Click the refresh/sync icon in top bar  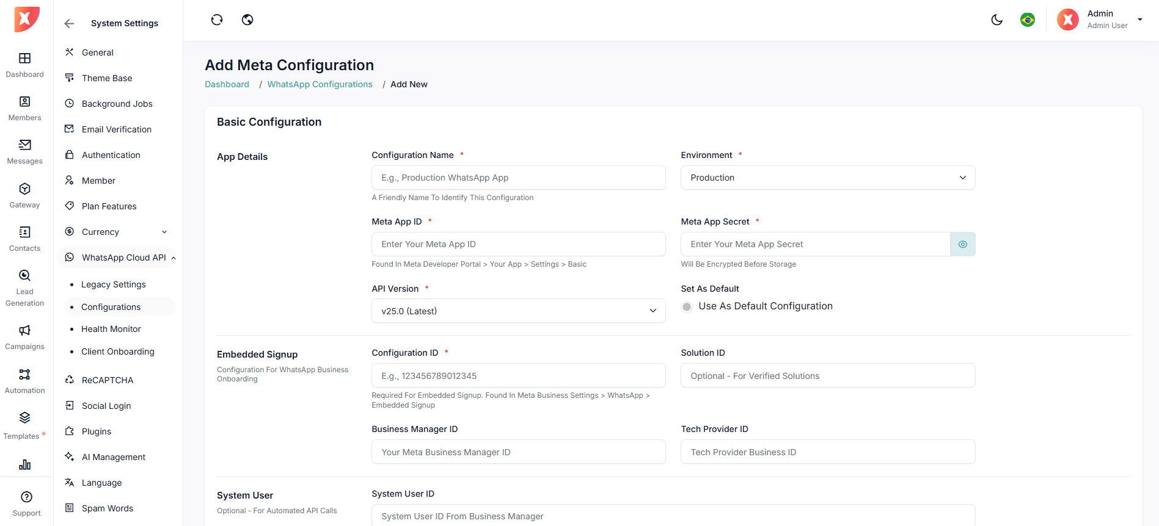(217, 20)
